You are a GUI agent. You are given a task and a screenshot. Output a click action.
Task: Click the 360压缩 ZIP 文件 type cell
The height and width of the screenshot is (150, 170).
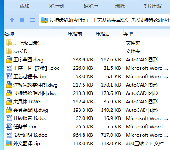tap(145, 144)
